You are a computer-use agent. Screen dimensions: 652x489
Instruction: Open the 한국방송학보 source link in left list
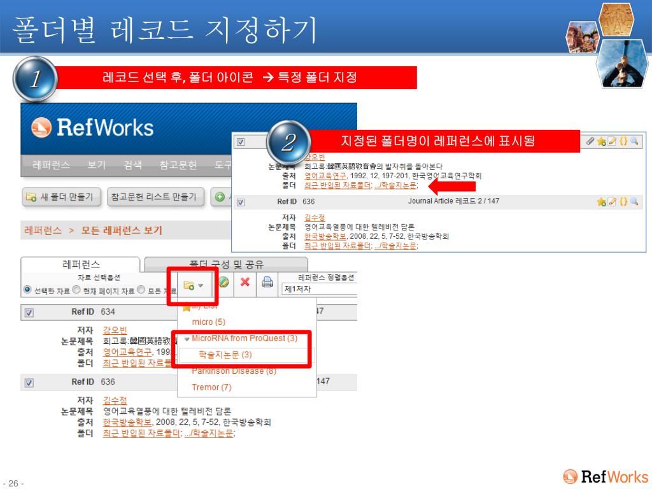[127, 422]
